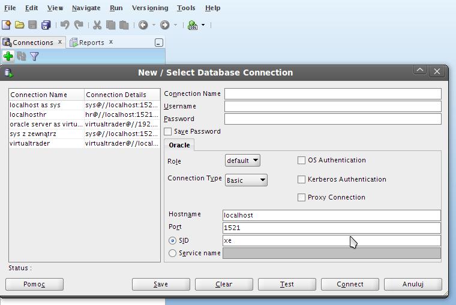456x305 pixels.
Task: Click the Save button
Action: [x=161, y=284]
